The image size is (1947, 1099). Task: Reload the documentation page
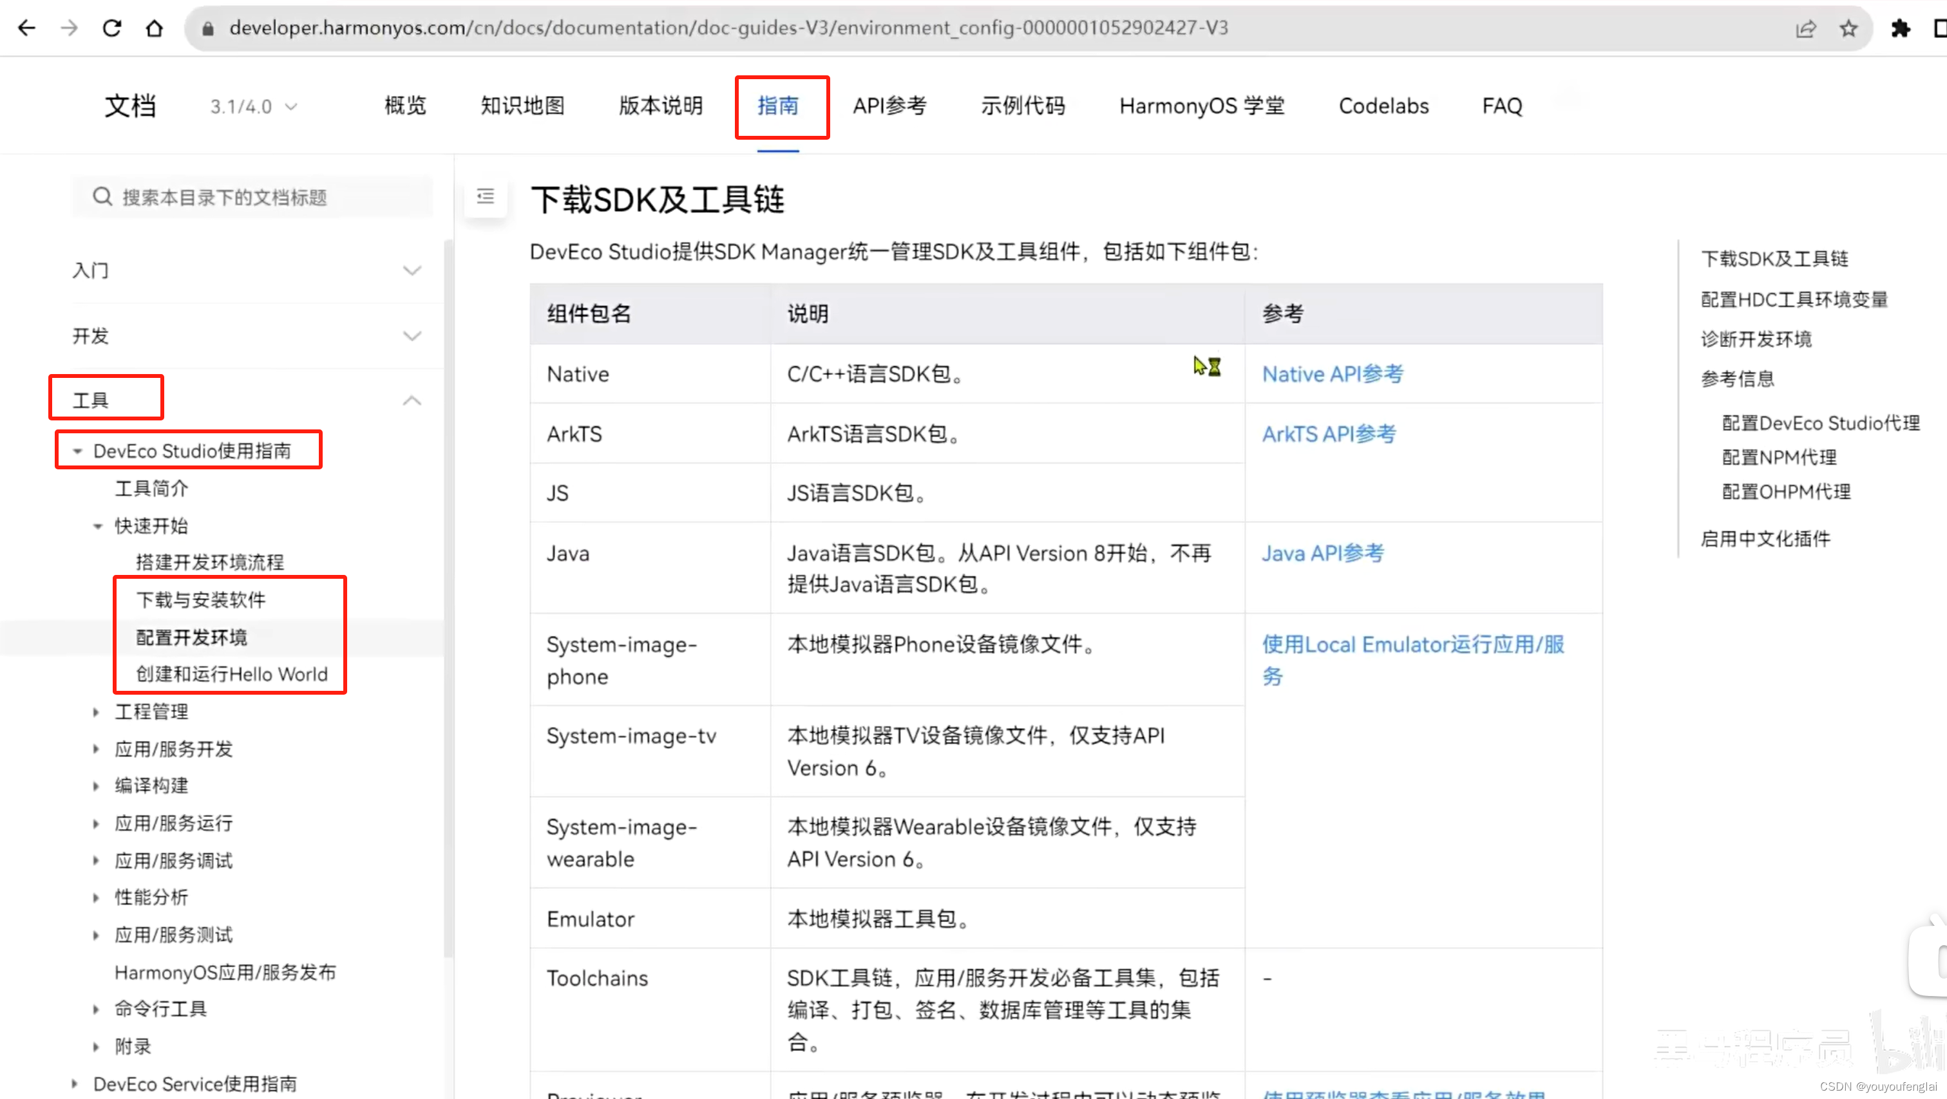click(x=112, y=28)
